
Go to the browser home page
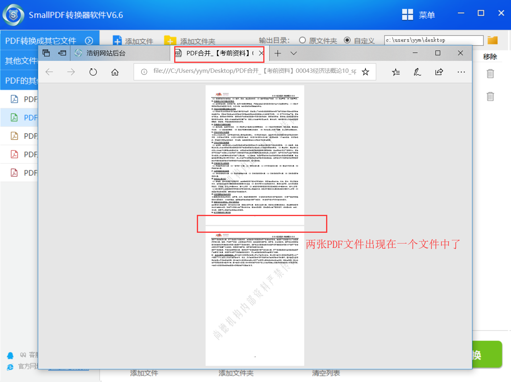115,72
